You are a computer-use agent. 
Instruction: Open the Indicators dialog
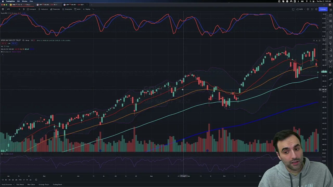(x=43, y=9)
